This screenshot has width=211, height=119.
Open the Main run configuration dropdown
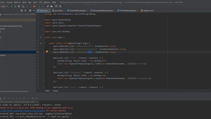[5, 6]
